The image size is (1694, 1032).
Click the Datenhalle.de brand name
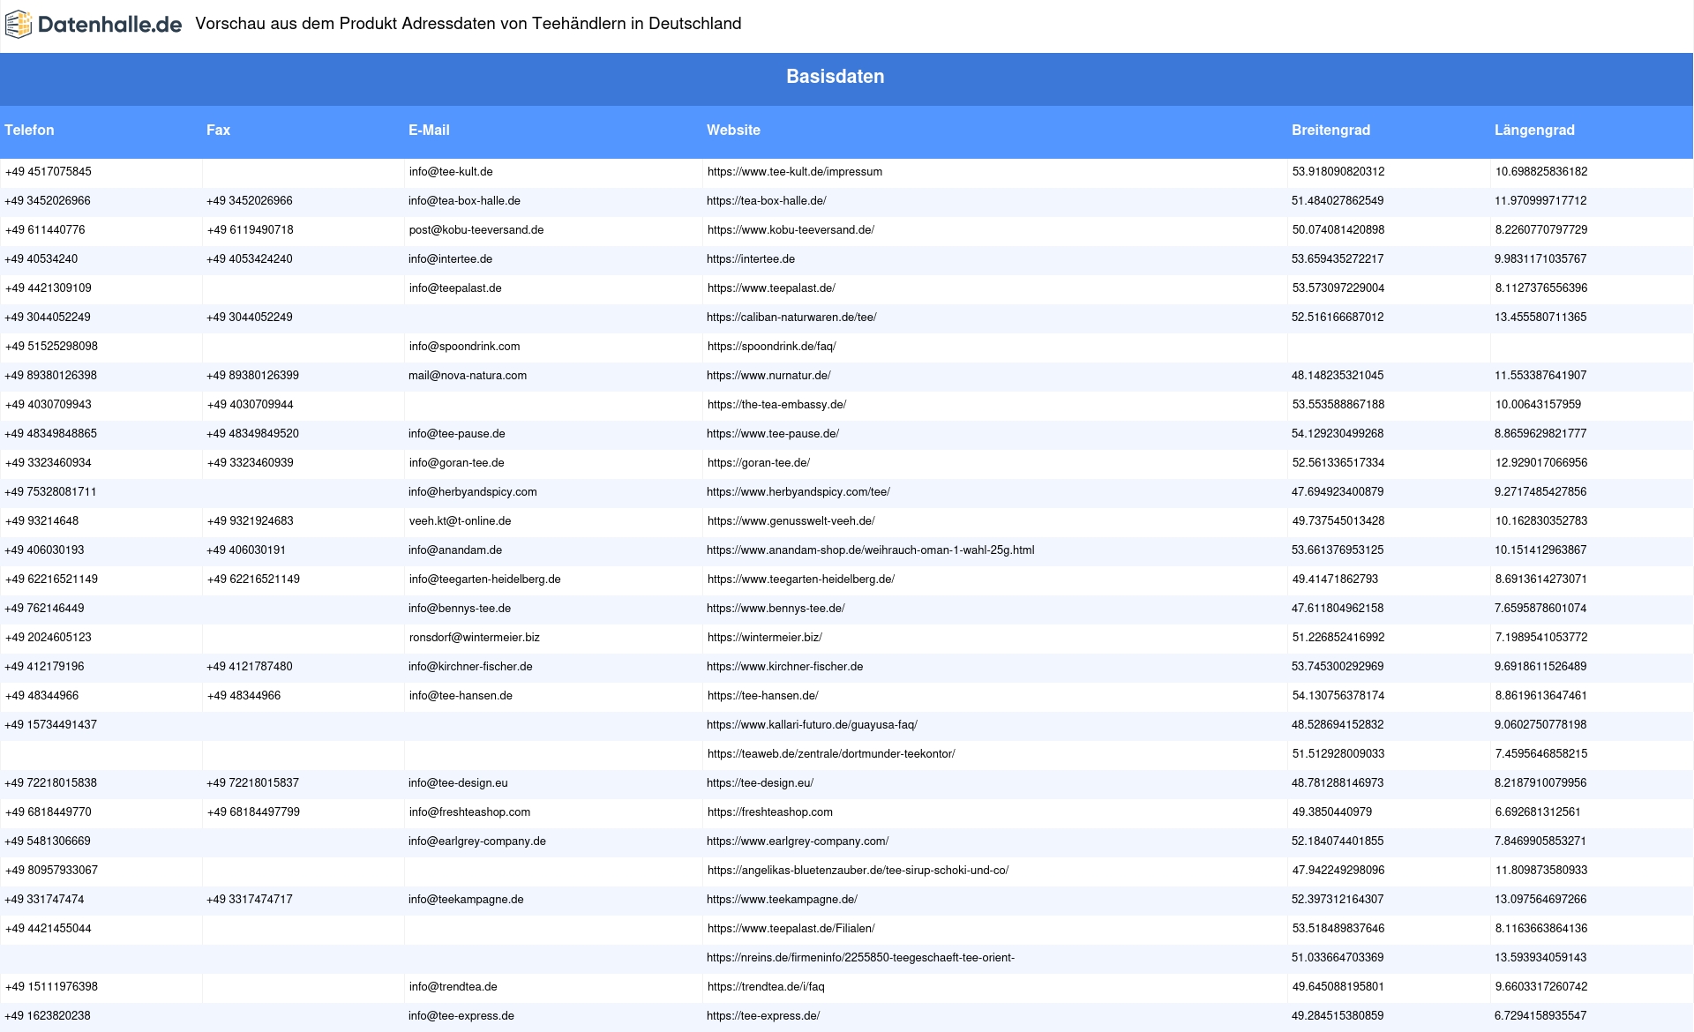click(110, 25)
